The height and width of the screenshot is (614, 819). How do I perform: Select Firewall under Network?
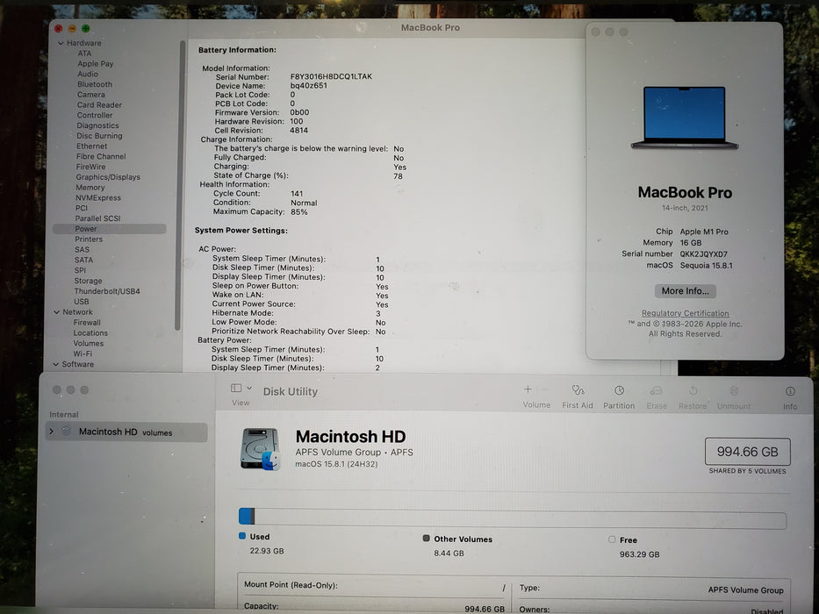tap(87, 323)
